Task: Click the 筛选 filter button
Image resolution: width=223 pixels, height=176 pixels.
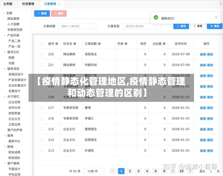Action: [215, 26]
